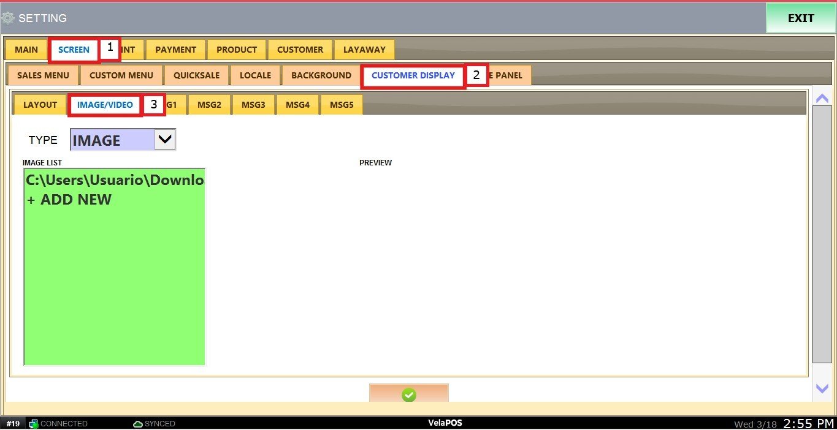
Task: Switch to the MAIN tab
Action: point(26,50)
